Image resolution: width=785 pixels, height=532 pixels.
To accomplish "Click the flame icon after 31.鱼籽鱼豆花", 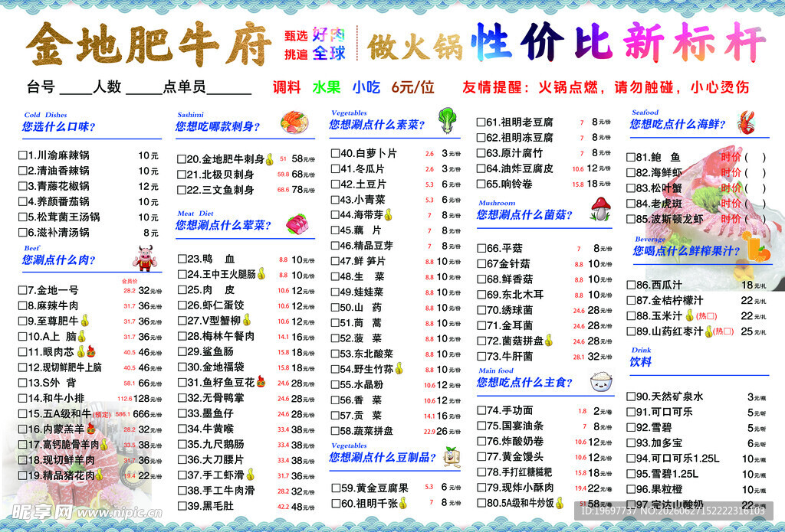I will pos(261,382).
